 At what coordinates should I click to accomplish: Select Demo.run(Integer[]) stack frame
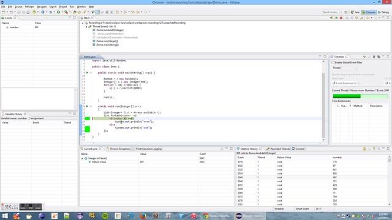107,41
